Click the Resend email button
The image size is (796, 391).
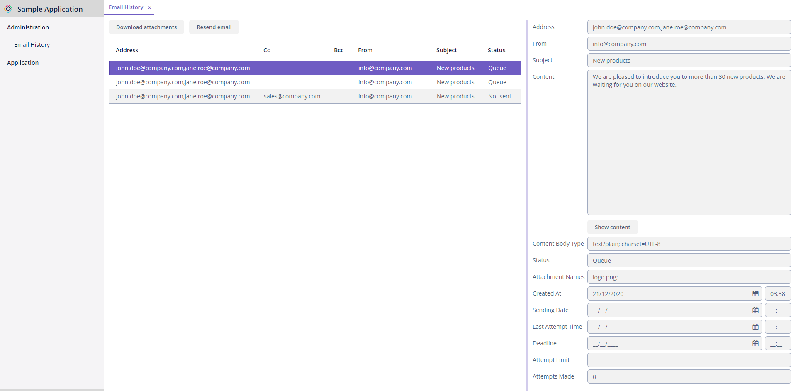coord(214,27)
